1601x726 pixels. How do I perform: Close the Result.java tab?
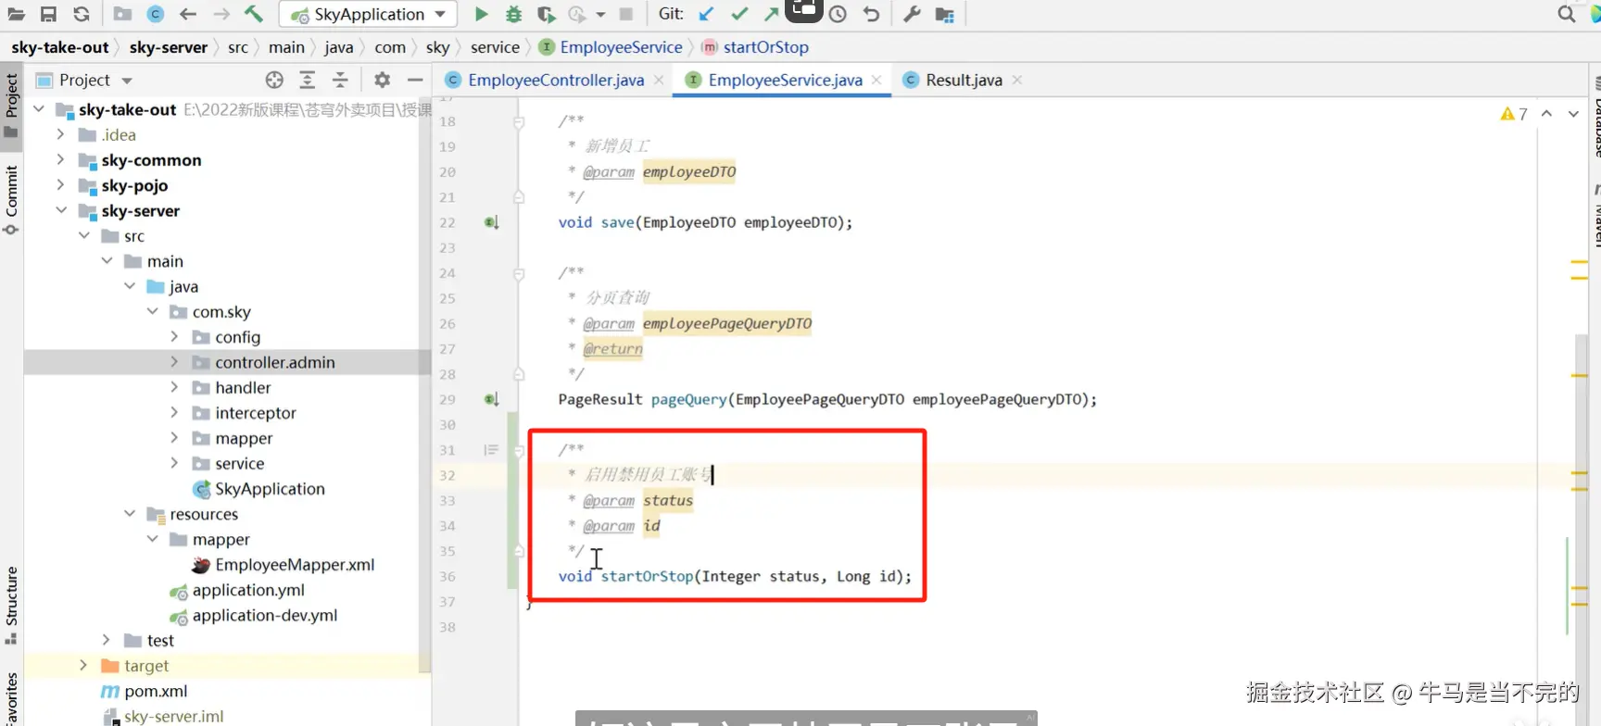point(1017,80)
